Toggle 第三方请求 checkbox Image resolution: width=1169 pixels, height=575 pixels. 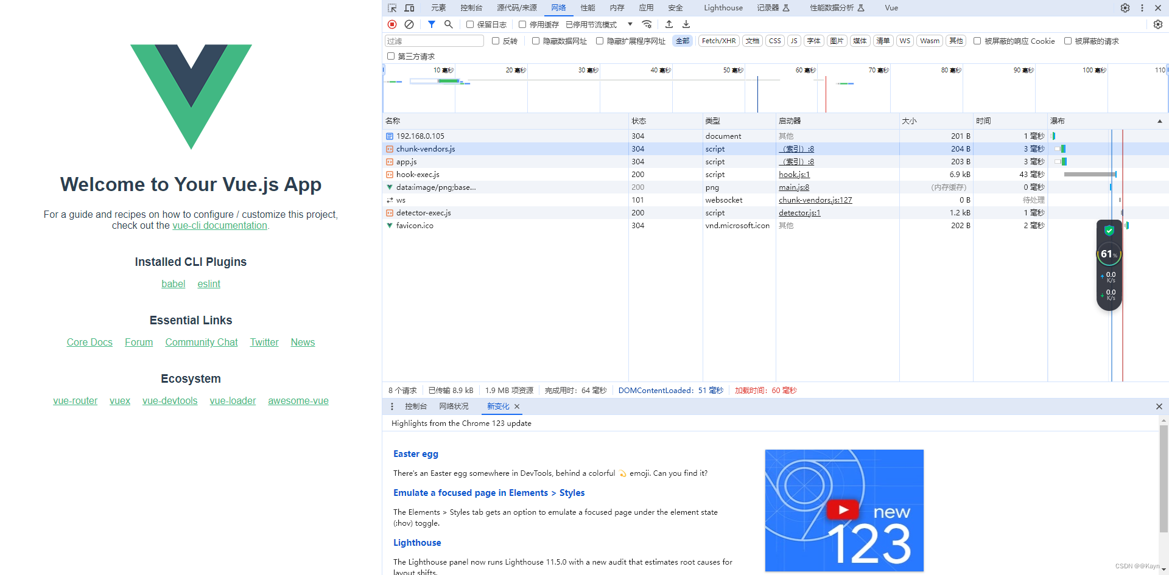[x=391, y=56]
